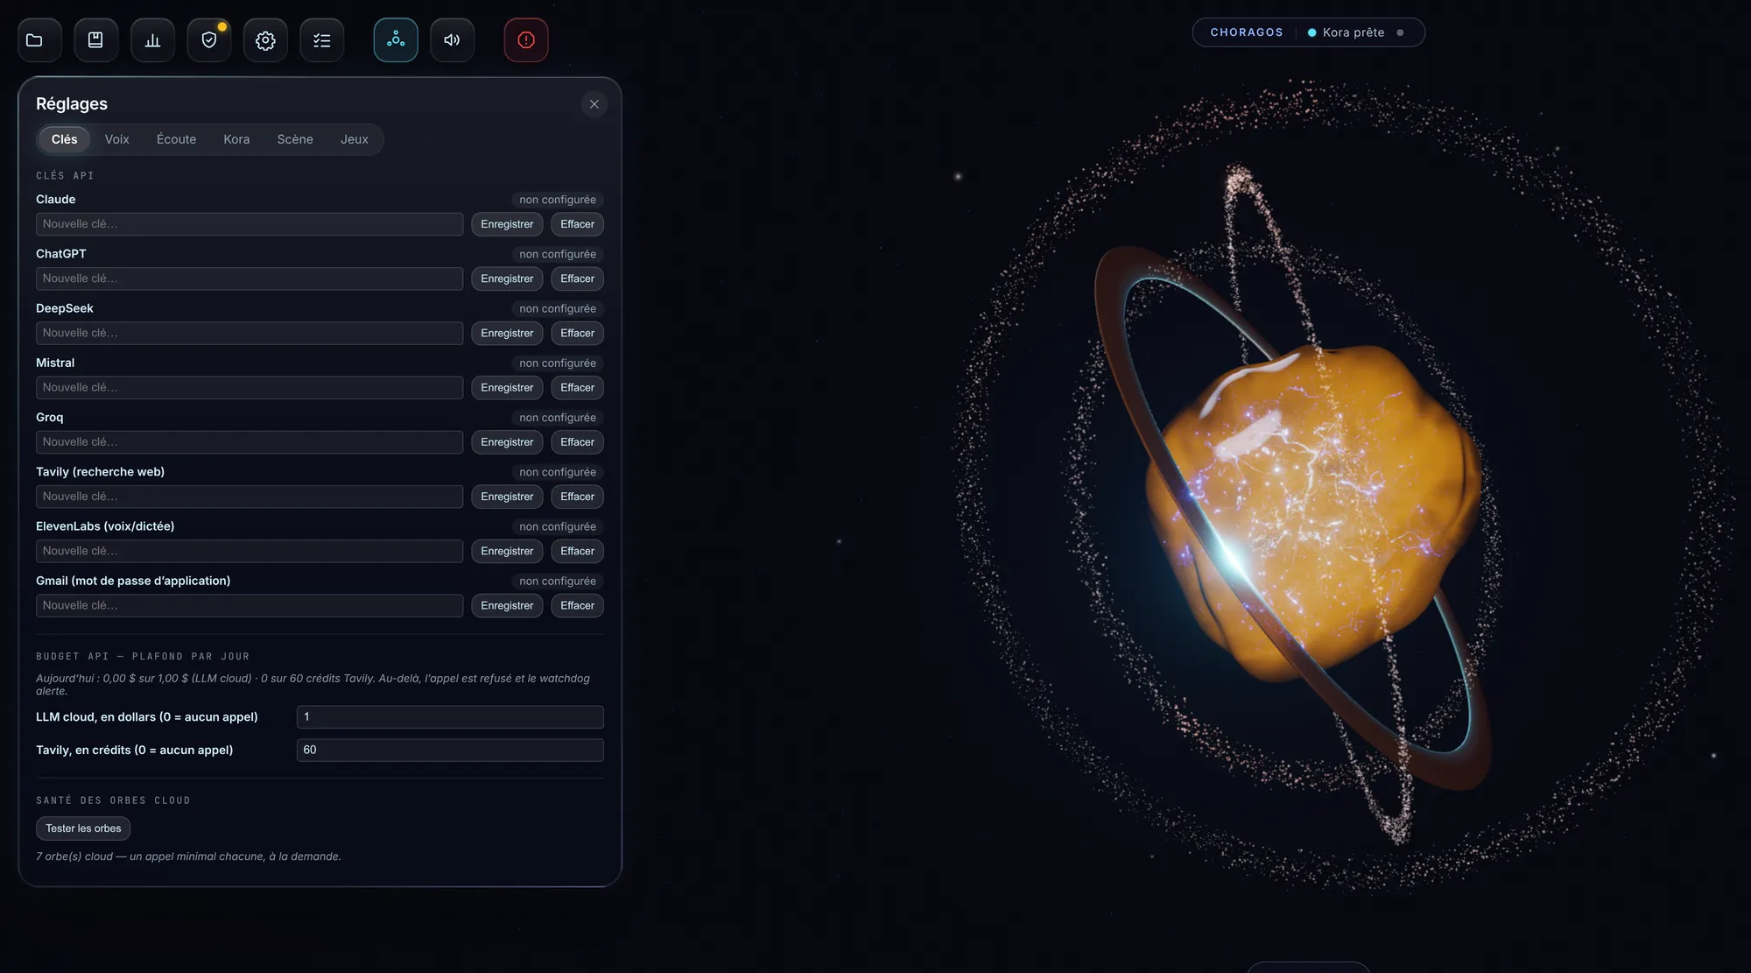Open the shield watchdog icon
Image resolution: width=1751 pixels, height=973 pixels.
click(x=209, y=39)
